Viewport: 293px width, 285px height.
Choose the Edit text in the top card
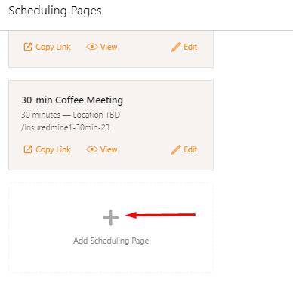190,47
